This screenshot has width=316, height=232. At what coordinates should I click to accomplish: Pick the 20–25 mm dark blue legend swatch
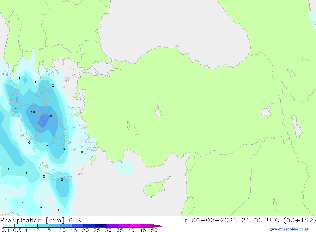pyautogui.click(x=89, y=226)
